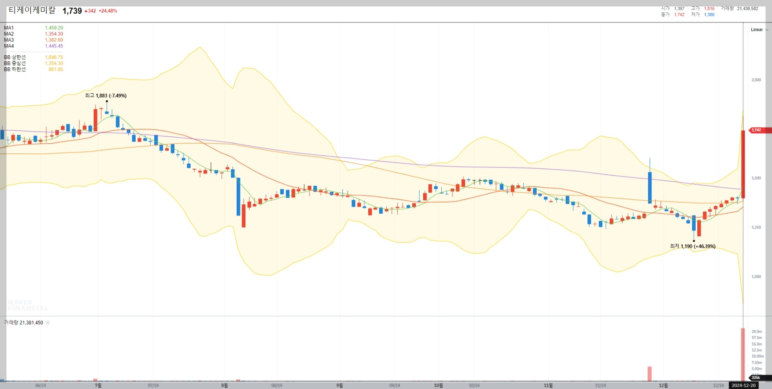Click the current price 1,739 in header
This screenshot has height=389, width=772.
(72, 11)
